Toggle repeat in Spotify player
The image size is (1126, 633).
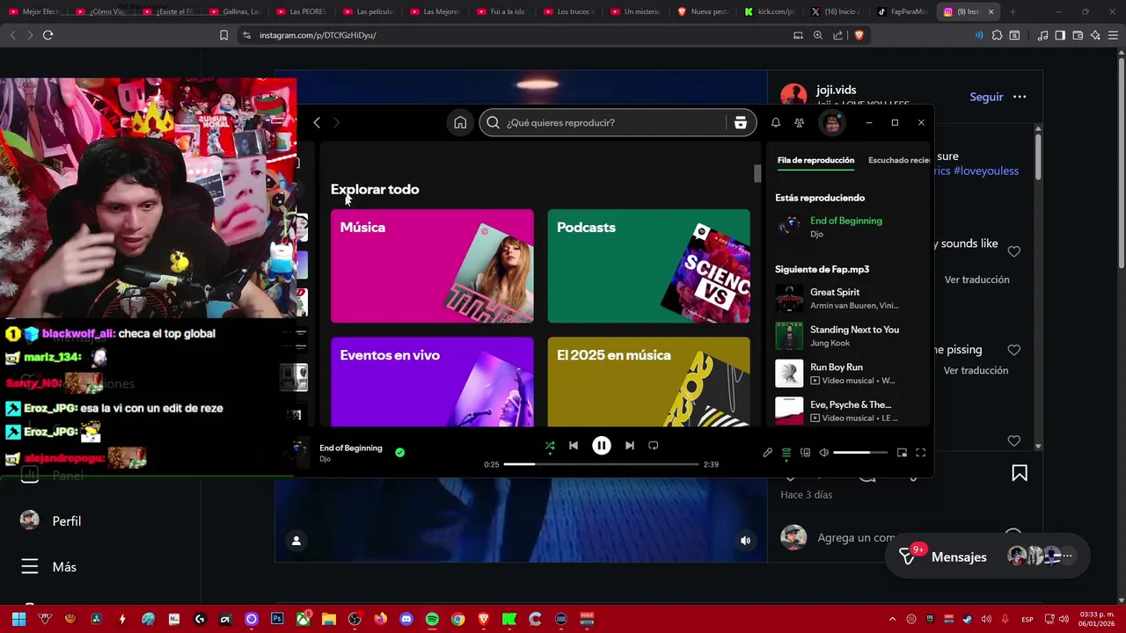pos(654,446)
